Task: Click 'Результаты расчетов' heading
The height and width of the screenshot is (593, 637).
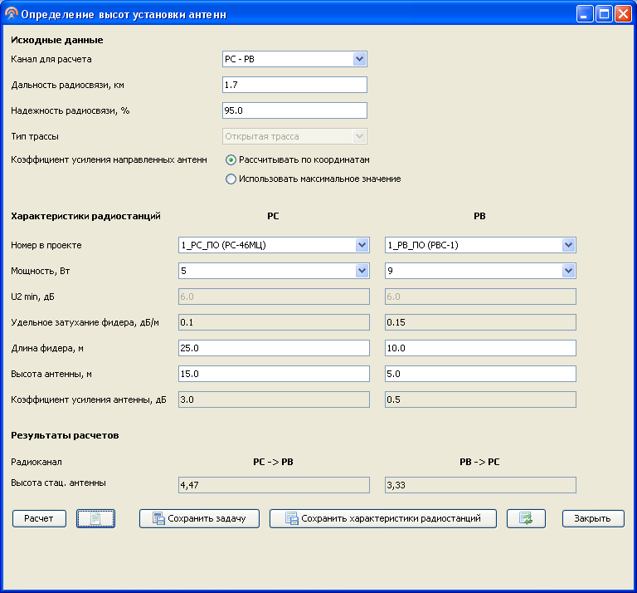Action: (65, 435)
